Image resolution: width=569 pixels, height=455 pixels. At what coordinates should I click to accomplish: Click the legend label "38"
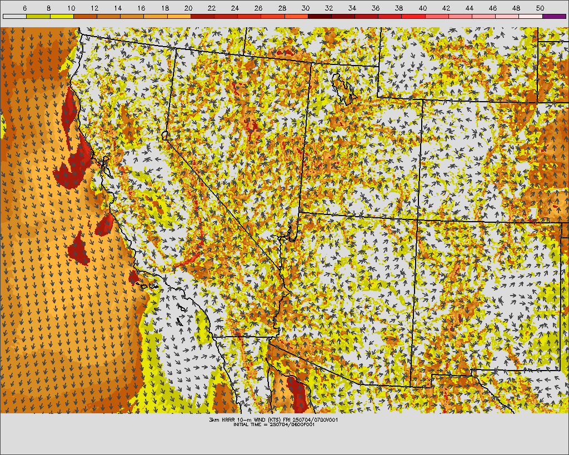point(399,8)
